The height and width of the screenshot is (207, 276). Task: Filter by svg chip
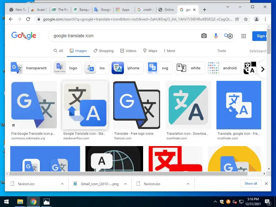click(159, 68)
